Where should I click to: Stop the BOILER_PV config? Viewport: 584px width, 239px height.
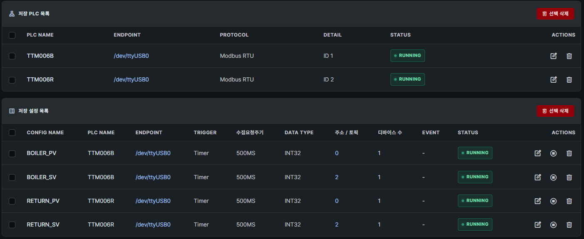coord(553,153)
